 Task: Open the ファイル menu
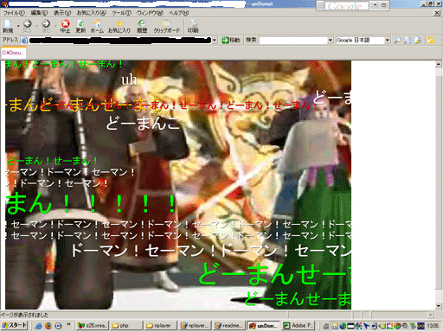(14, 13)
